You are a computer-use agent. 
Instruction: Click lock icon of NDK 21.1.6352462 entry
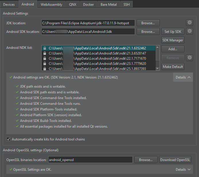(x=45, y=48)
